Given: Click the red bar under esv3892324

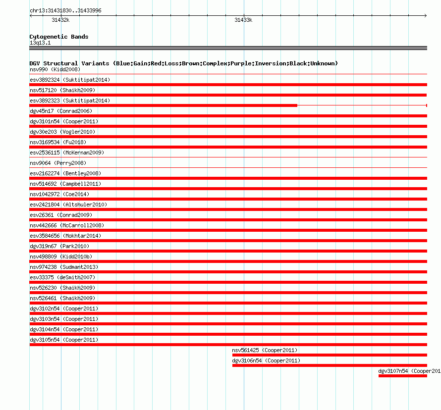Looking at the screenshot, I should [228, 85].
